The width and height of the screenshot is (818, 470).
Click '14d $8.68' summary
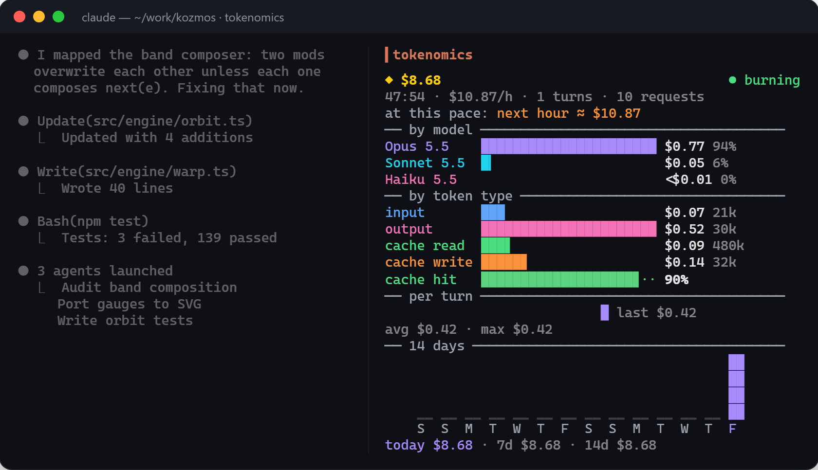(620, 445)
